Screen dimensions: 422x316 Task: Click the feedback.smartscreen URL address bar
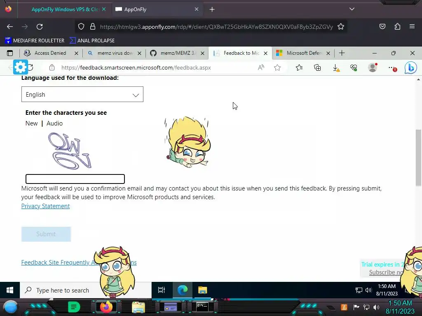tap(136, 68)
